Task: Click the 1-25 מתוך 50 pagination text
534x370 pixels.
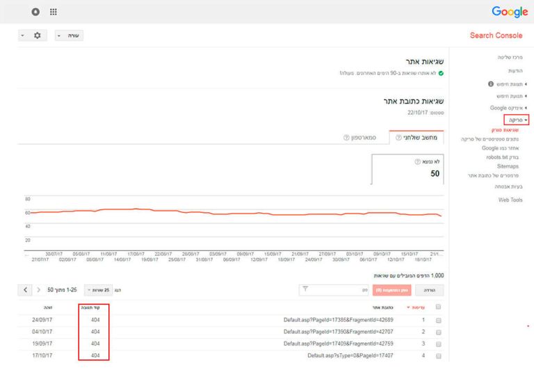Action: point(62,290)
